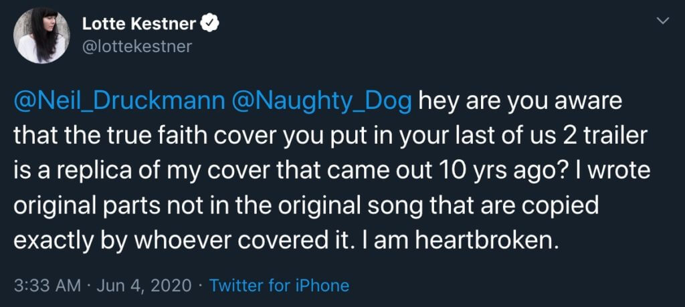Viewport: 685px width, 307px height.
Task: Select the Jun 4, 2020 date
Action: click(x=143, y=286)
